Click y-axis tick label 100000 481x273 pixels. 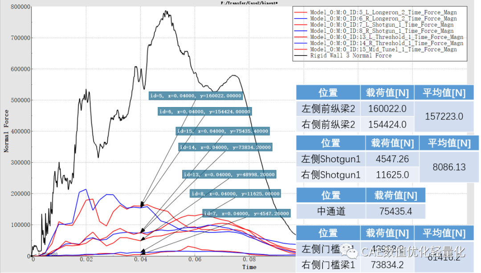pyautogui.click(x=20, y=225)
